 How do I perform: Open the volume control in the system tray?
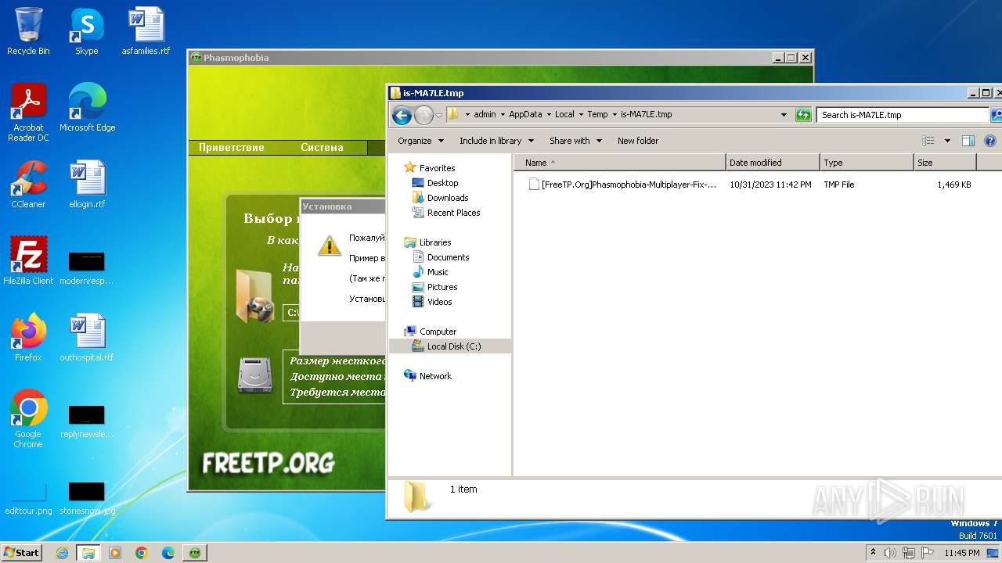tap(890, 553)
